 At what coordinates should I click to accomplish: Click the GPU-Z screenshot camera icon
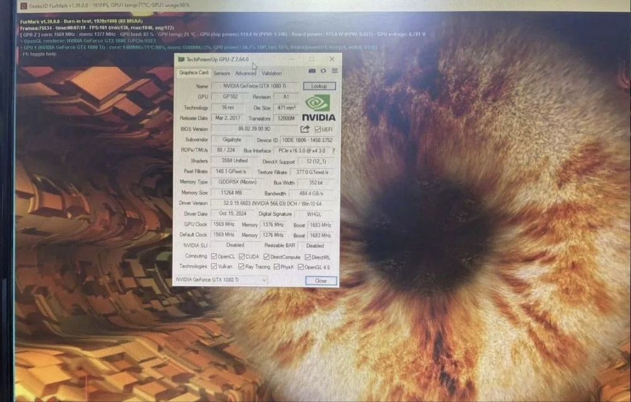tap(312, 71)
